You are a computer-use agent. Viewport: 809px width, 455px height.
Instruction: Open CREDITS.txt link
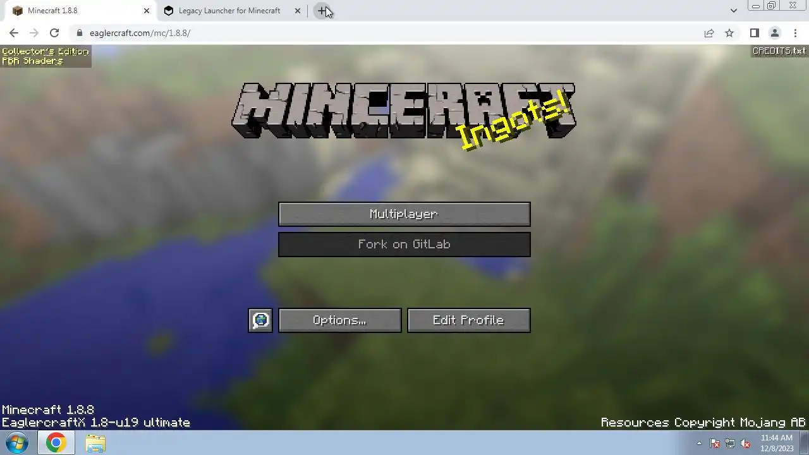tap(779, 51)
